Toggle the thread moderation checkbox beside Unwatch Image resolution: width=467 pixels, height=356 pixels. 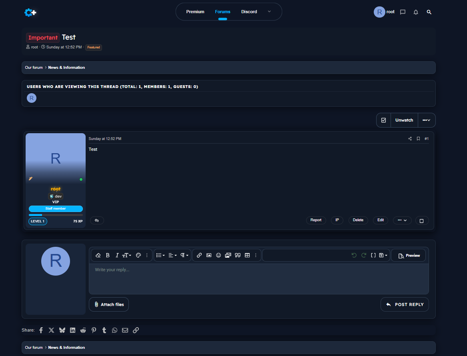[x=383, y=120]
